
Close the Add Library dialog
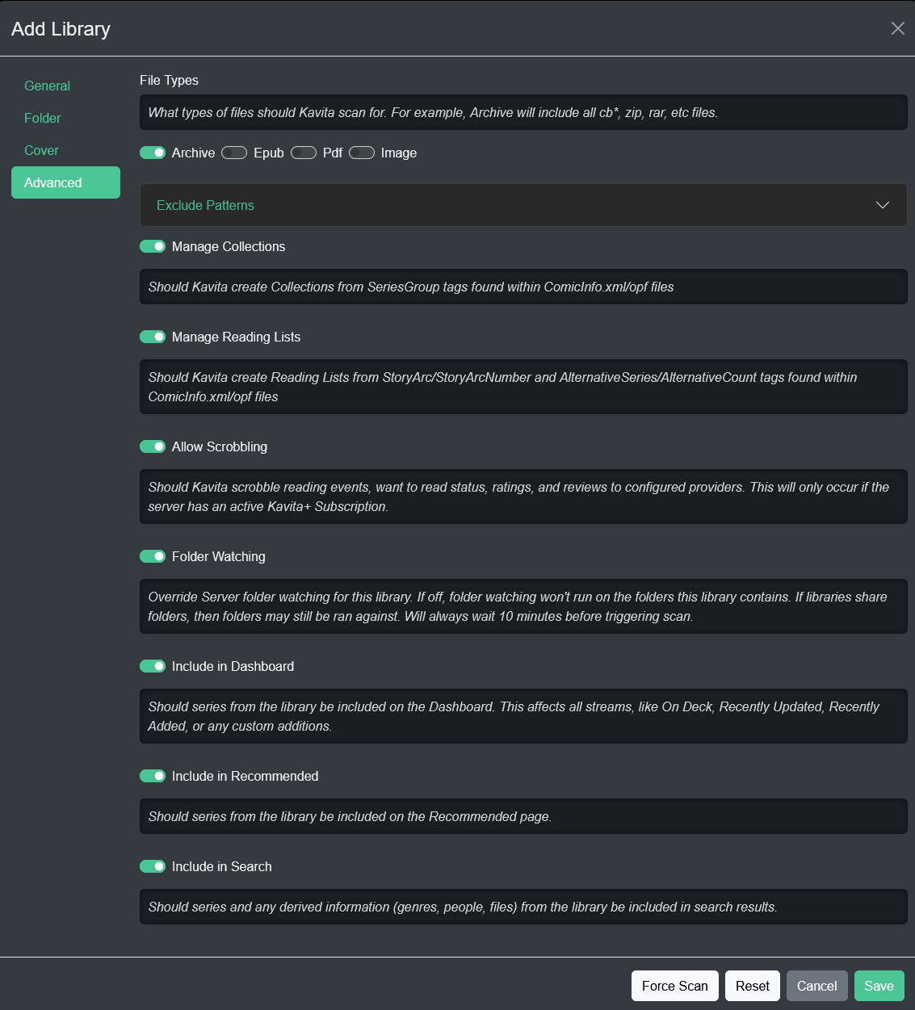click(897, 28)
